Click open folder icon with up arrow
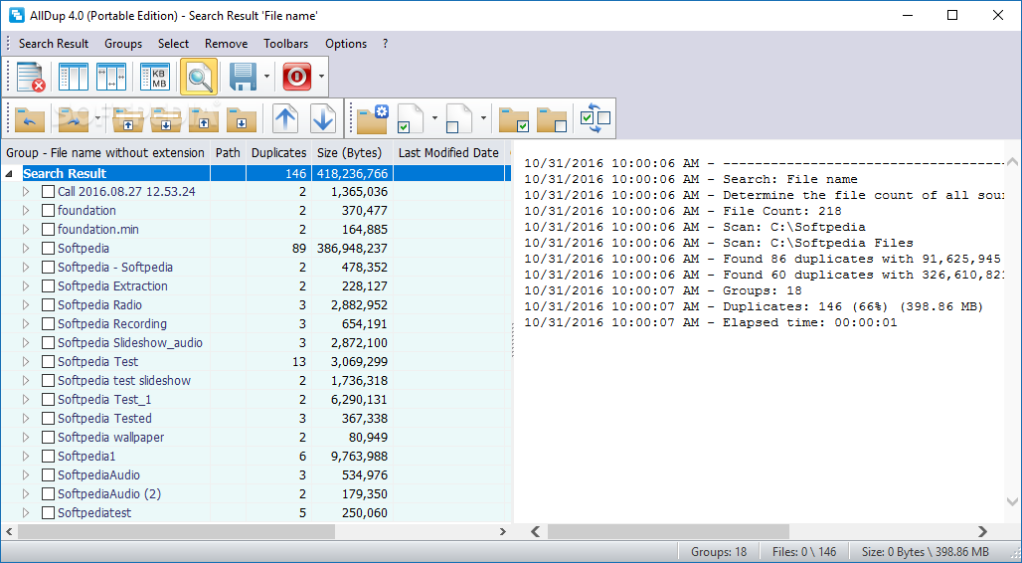This screenshot has height=563, width=1022. point(127,118)
